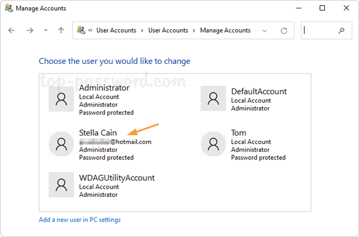The width and height of the screenshot is (359, 237).
Task: Select Tom's account avatar
Action: click(214, 144)
